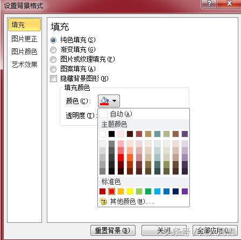
Task: Select 图片或纹理填充 radio option
Action: coord(53,60)
